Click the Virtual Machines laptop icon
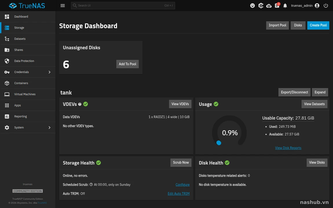333x208 pixels. pyautogui.click(x=7, y=94)
